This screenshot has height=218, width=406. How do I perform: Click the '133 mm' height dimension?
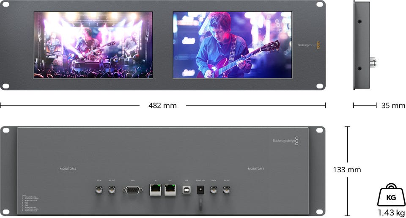(x=347, y=170)
